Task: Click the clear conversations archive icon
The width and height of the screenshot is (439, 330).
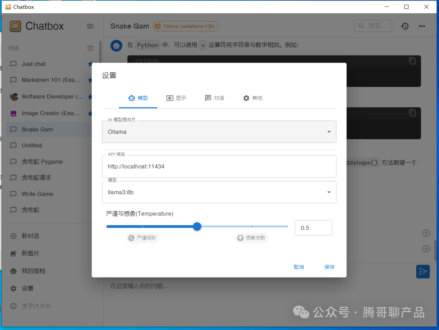Action: (x=90, y=48)
